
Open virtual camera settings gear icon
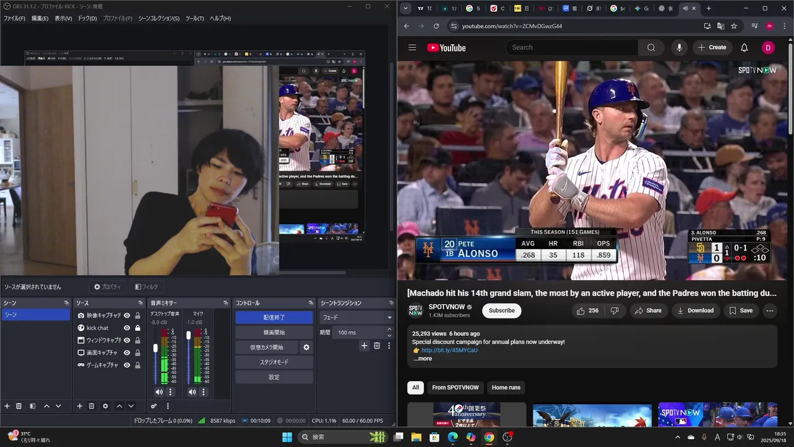[306, 347]
